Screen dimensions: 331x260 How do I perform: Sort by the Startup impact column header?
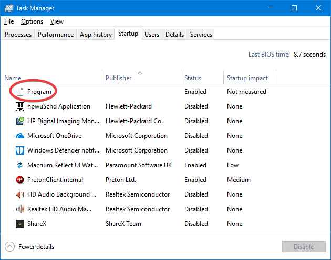[x=250, y=78]
